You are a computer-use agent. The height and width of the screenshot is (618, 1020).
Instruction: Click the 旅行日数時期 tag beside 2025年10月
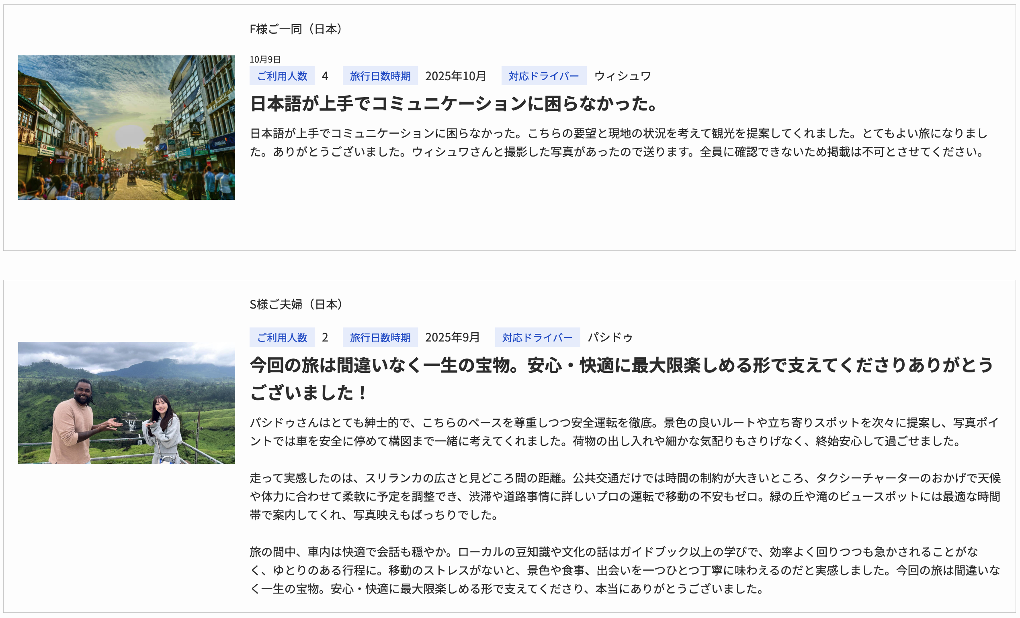(380, 76)
